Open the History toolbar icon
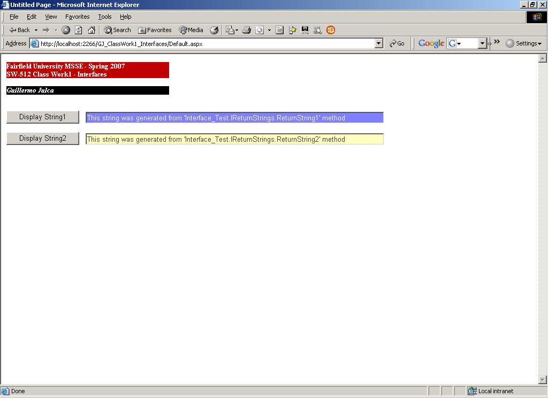The image size is (548, 398). 214,30
